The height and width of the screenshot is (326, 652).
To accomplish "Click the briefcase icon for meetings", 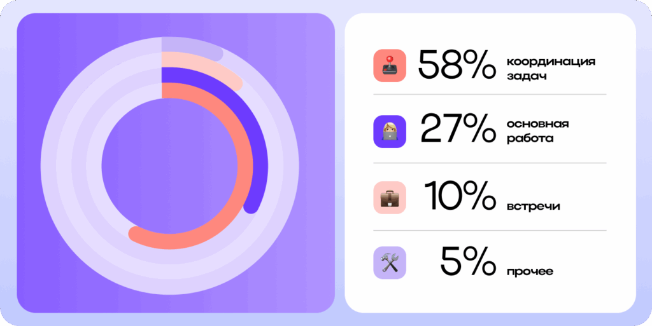I will 390,198.
